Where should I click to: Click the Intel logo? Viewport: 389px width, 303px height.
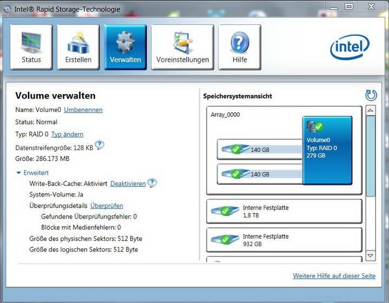[350, 47]
